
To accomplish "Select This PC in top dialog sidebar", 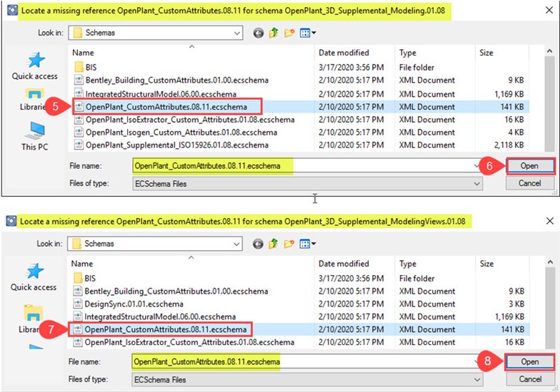I will coord(34,137).
